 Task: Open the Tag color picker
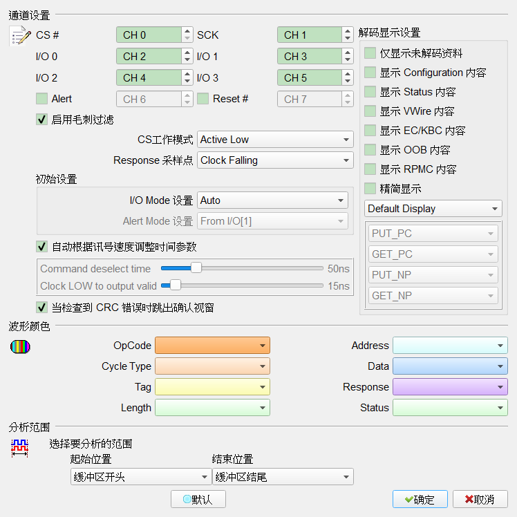(x=212, y=387)
